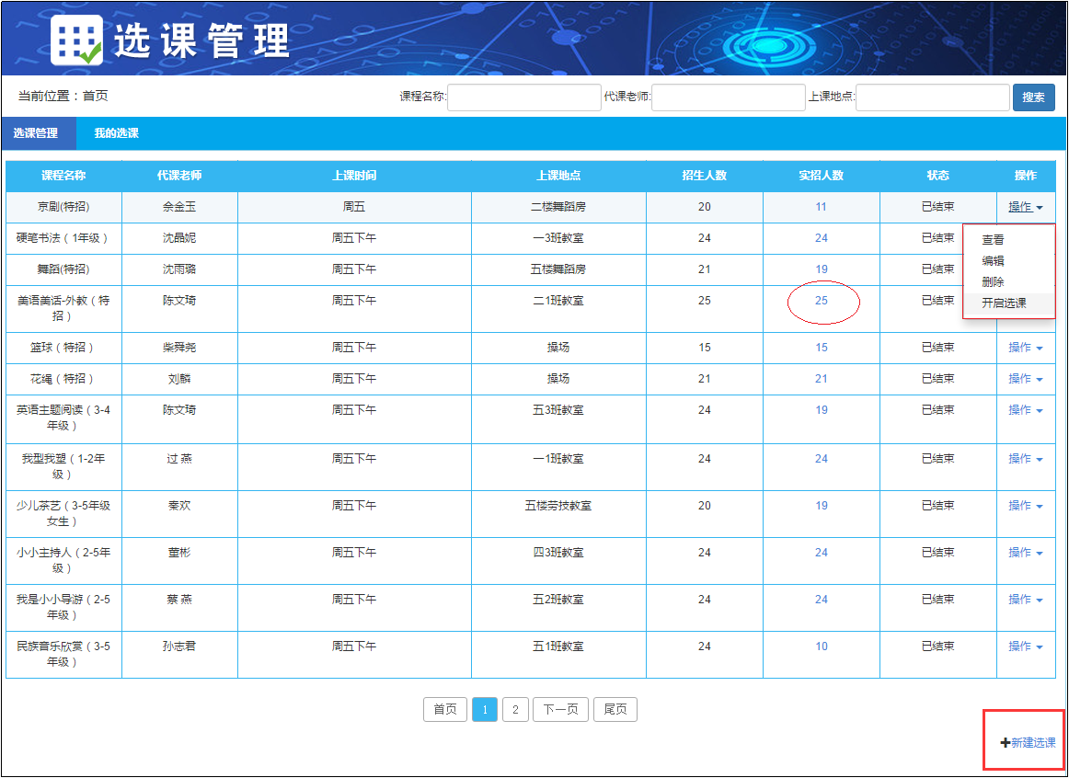This screenshot has width=1069, height=778.
Task: Click the 下一页 pagination button
Action: [x=560, y=710]
